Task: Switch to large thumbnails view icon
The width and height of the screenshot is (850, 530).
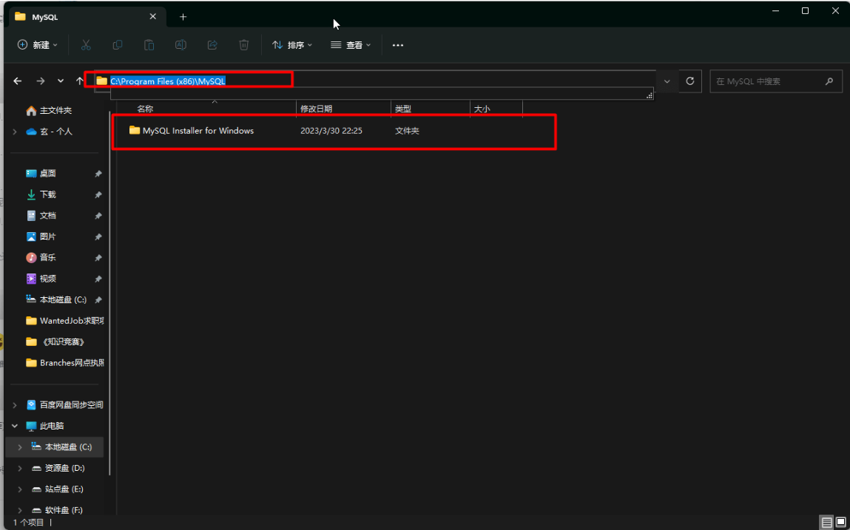Action: pos(841,523)
